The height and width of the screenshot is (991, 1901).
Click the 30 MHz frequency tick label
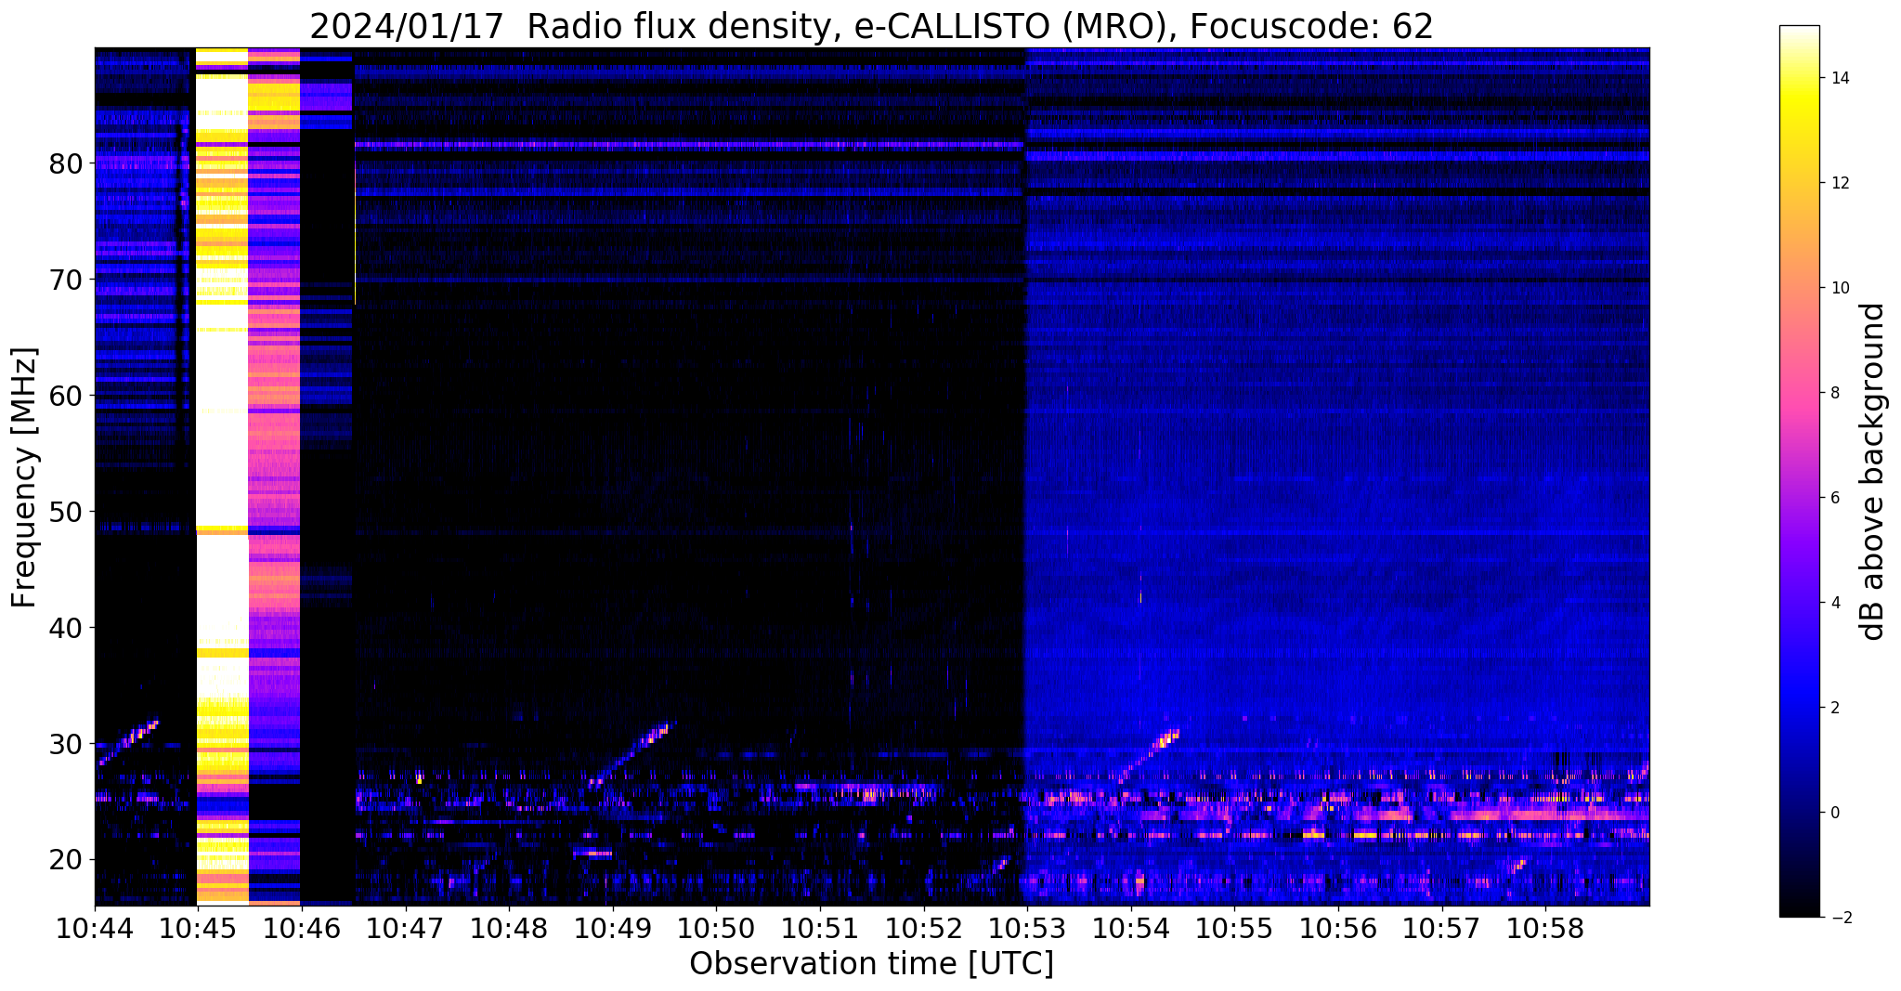(66, 744)
